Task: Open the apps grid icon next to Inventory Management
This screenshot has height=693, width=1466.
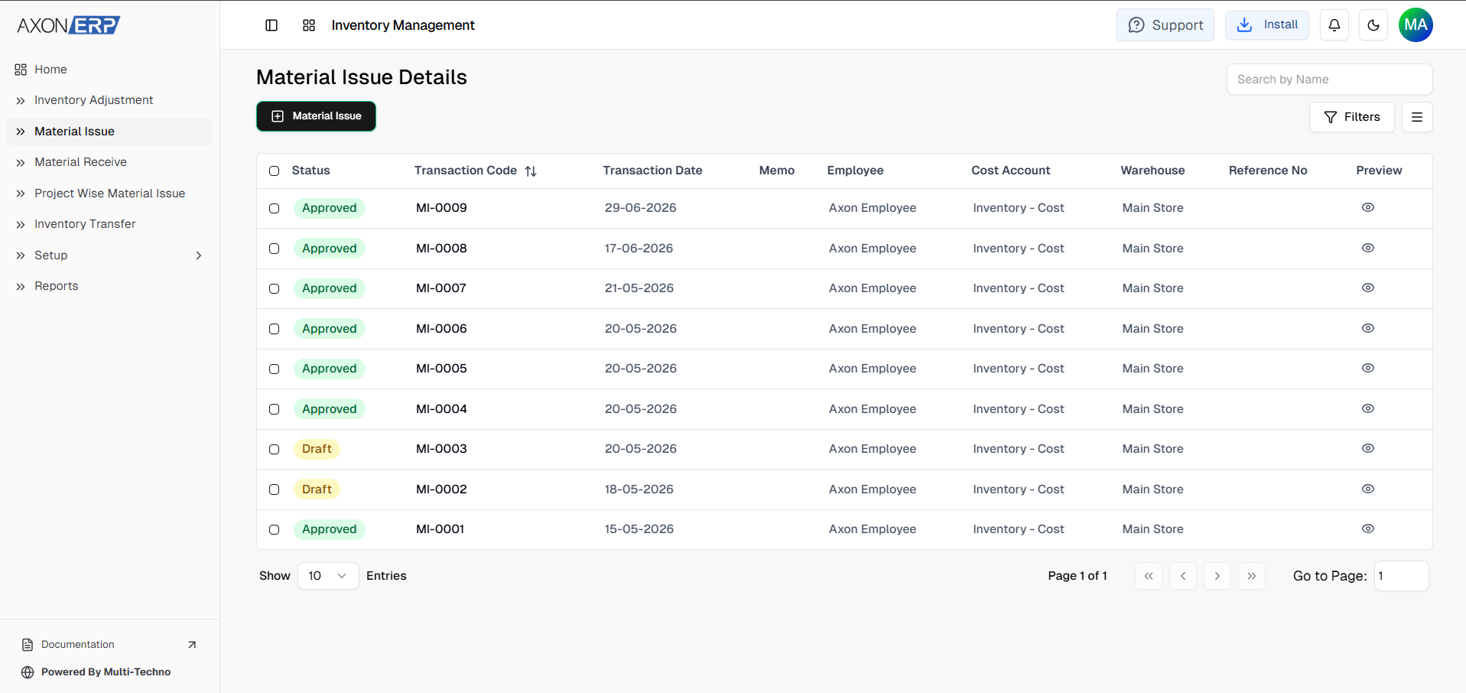Action: [309, 25]
